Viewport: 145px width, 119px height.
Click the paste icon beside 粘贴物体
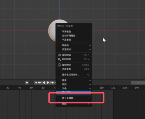(59, 59)
